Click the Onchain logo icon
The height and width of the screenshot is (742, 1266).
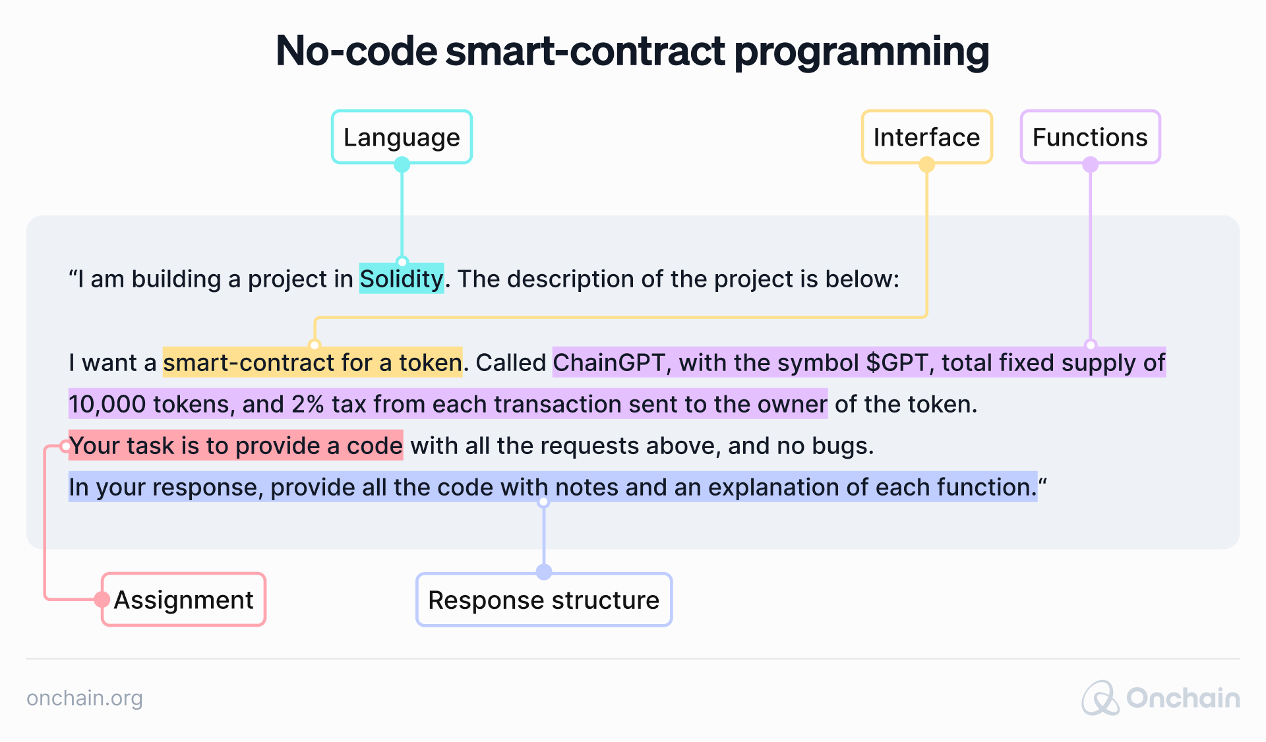point(1100,699)
